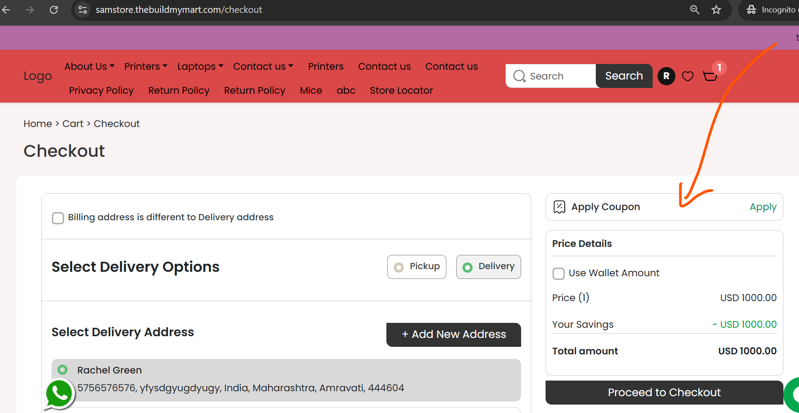Open the Mice menu item
This screenshot has height=413, width=799.
pos(311,91)
